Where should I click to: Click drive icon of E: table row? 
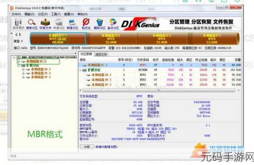point(88,80)
